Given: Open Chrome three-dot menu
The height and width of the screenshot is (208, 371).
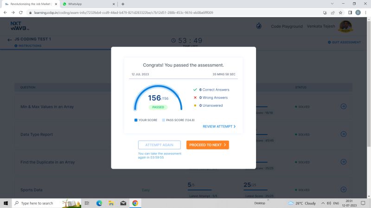Looking at the screenshot, I should pyautogui.click(x=366, y=12).
